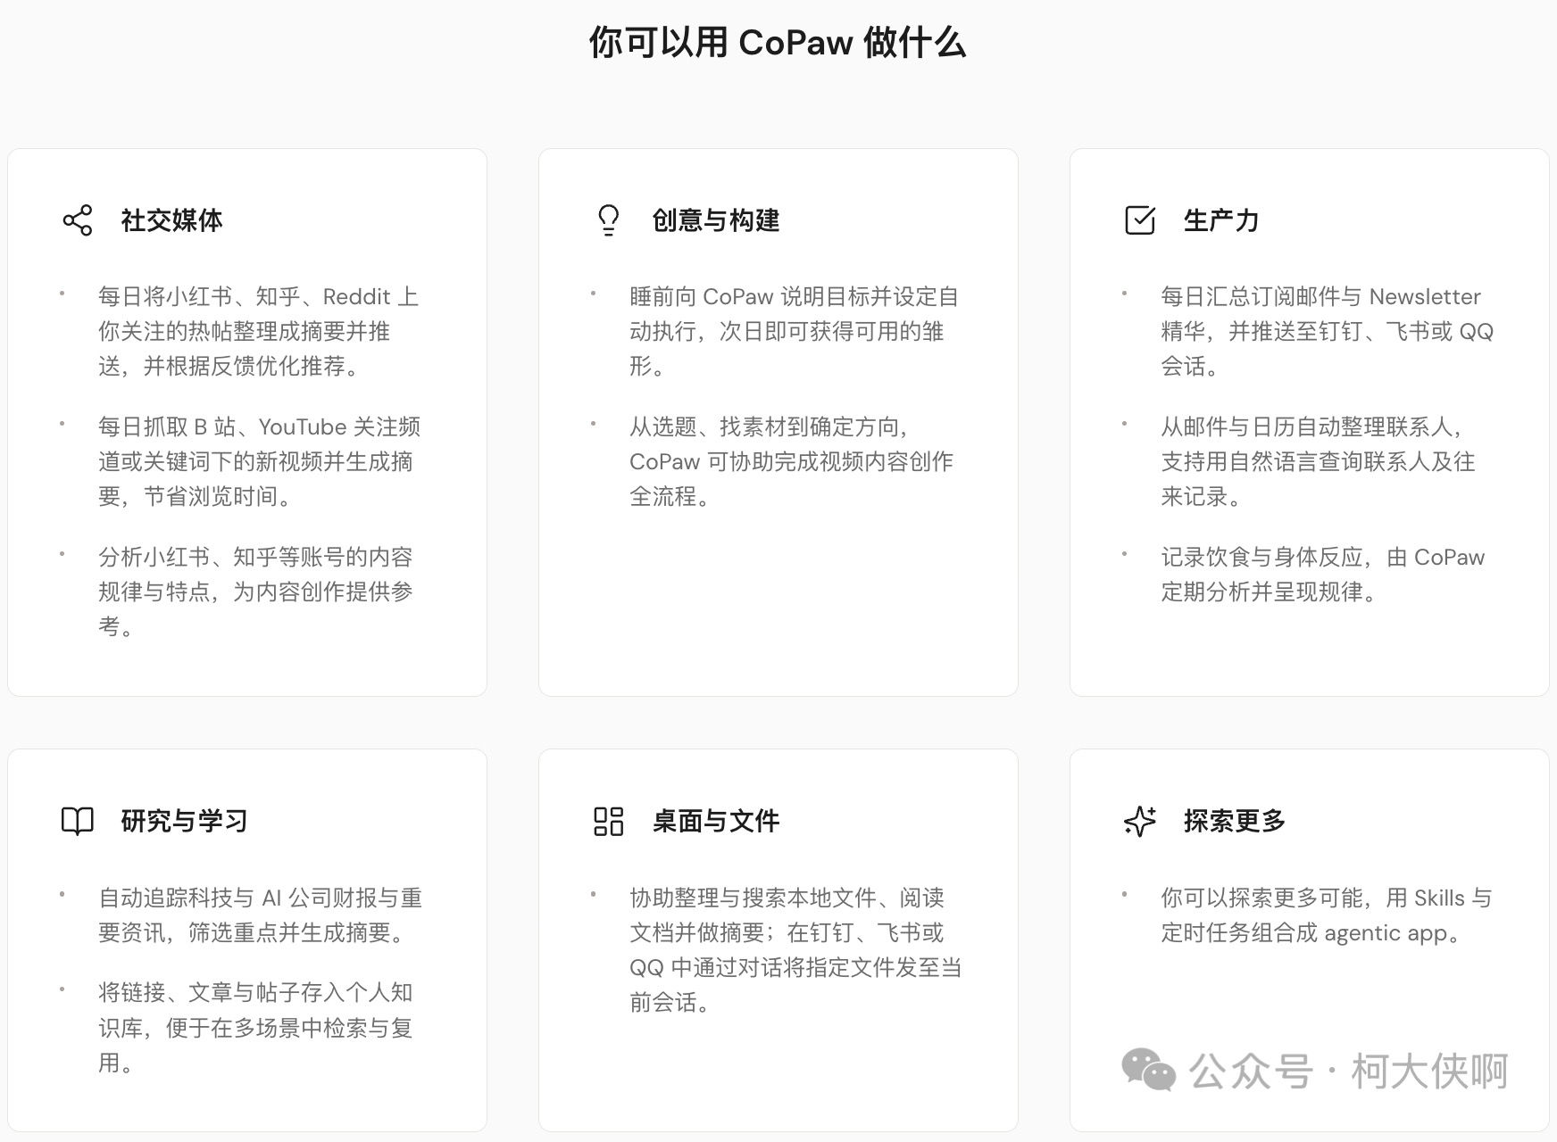Select the 桌面与文件 card heading
The height and width of the screenshot is (1142, 1557).
coord(716,821)
